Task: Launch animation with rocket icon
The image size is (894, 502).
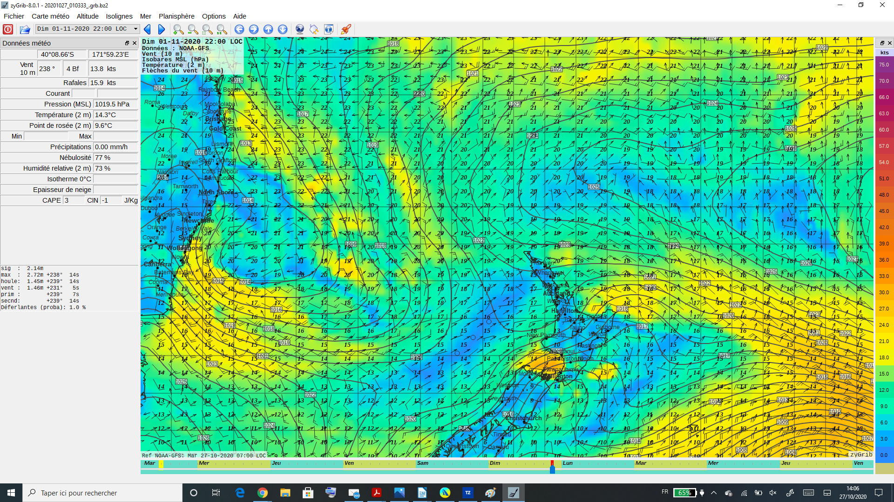Action: coord(345,29)
